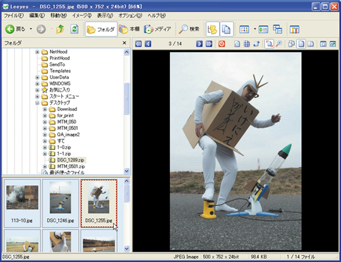Click the greyed-out forward navigation arrow
The width and height of the screenshot is (341, 262).
(41, 29)
